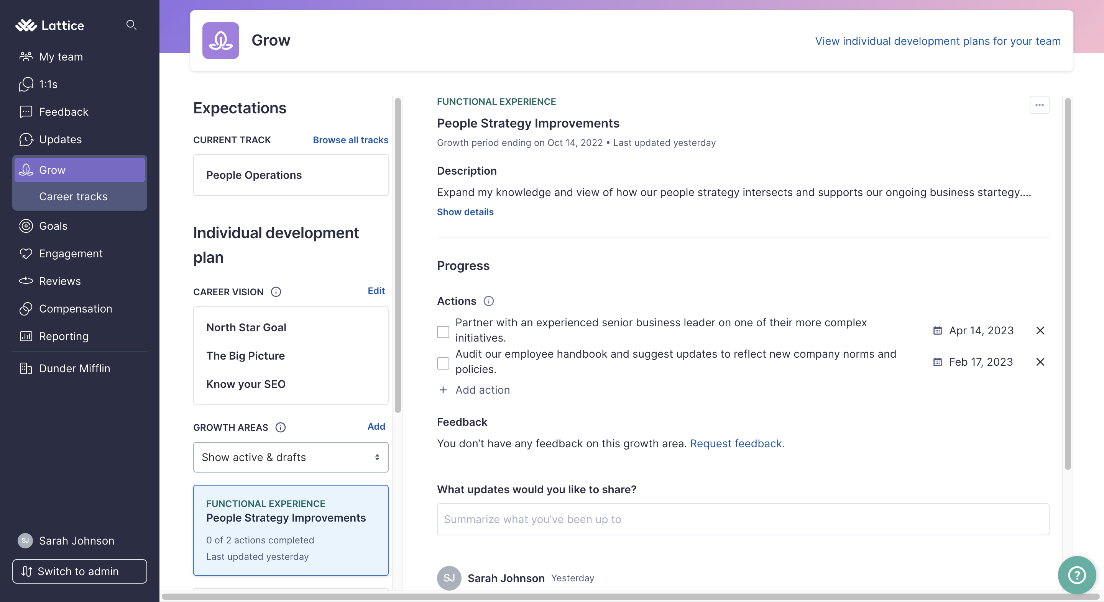The image size is (1104, 602).
Task: Toggle the second action checkbox
Action: click(x=443, y=362)
